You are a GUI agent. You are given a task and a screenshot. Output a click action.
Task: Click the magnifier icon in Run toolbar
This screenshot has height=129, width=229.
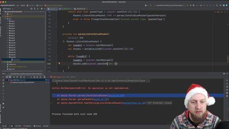tap(44, 77)
